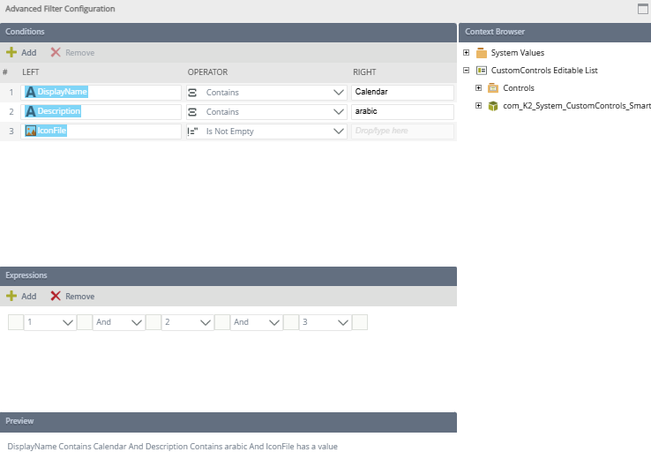This screenshot has width=651, height=467.
Task: Click the bracket box before expression 1
Action: point(16,322)
